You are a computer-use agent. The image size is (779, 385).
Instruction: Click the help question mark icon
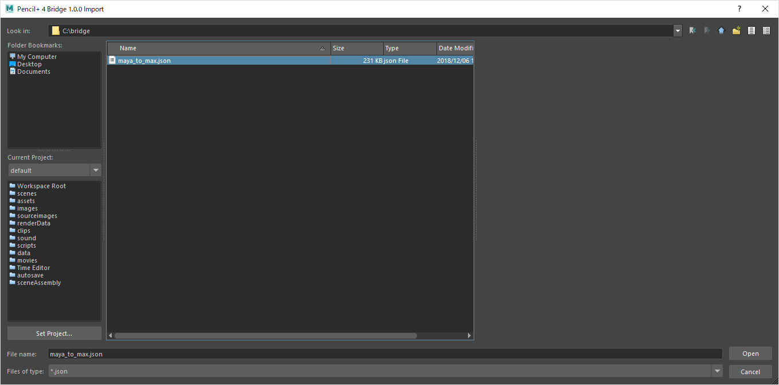(x=739, y=9)
